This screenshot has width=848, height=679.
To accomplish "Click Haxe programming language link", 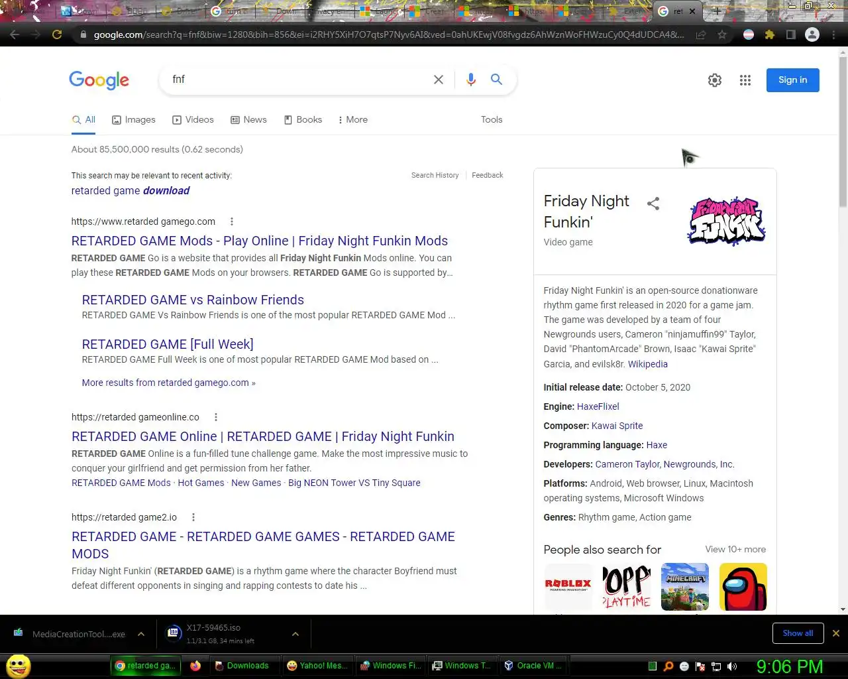I will (x=657, y=445).
